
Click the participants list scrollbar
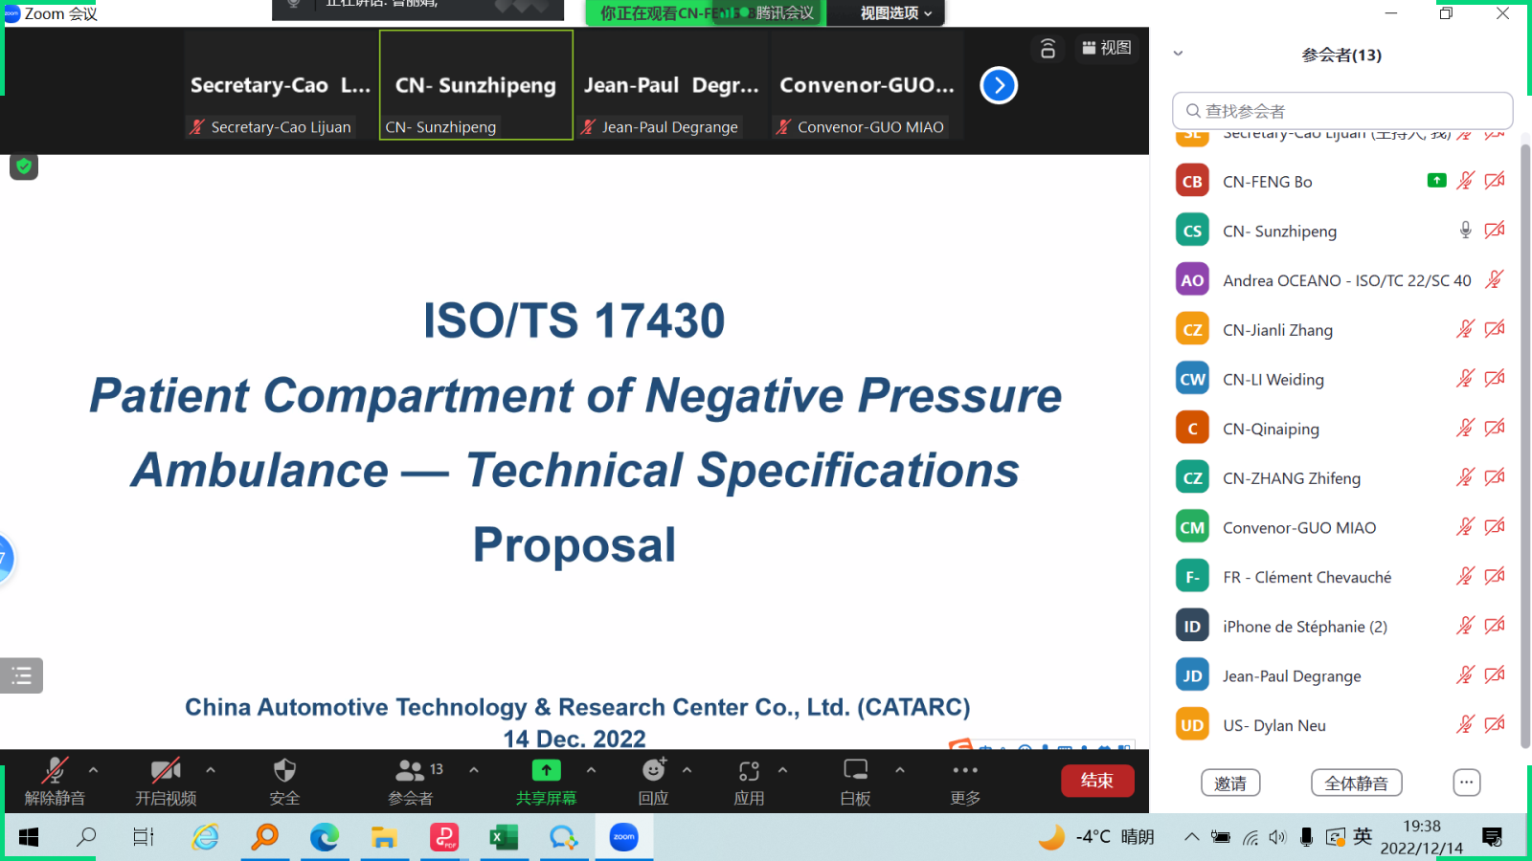(1524, 440)
